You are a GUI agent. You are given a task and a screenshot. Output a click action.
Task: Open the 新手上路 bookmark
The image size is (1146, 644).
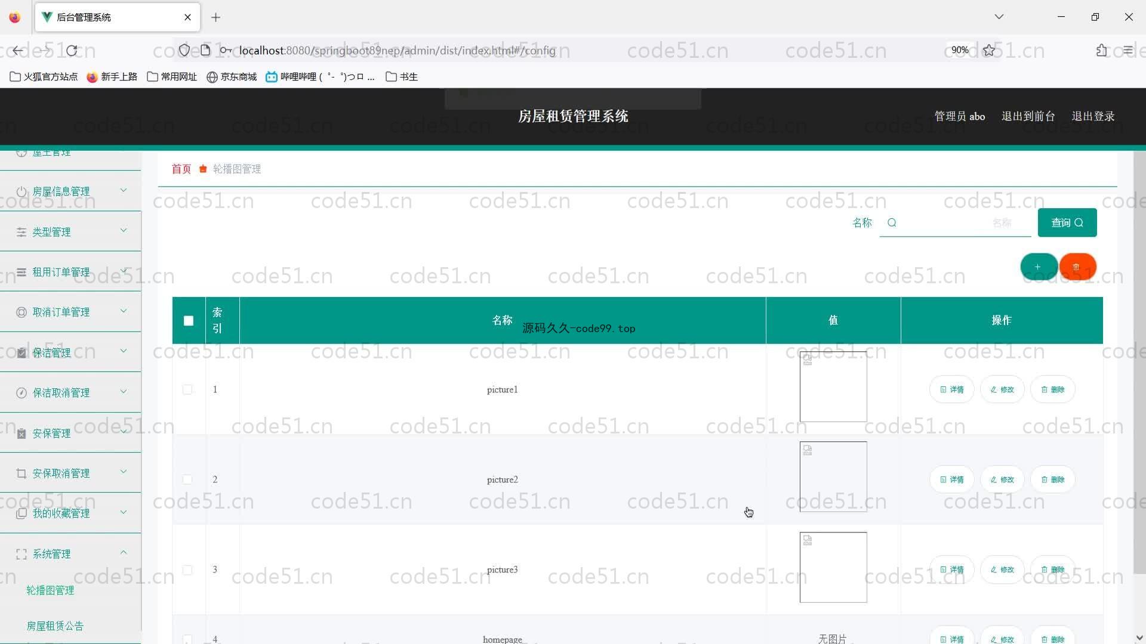point(112,76)
